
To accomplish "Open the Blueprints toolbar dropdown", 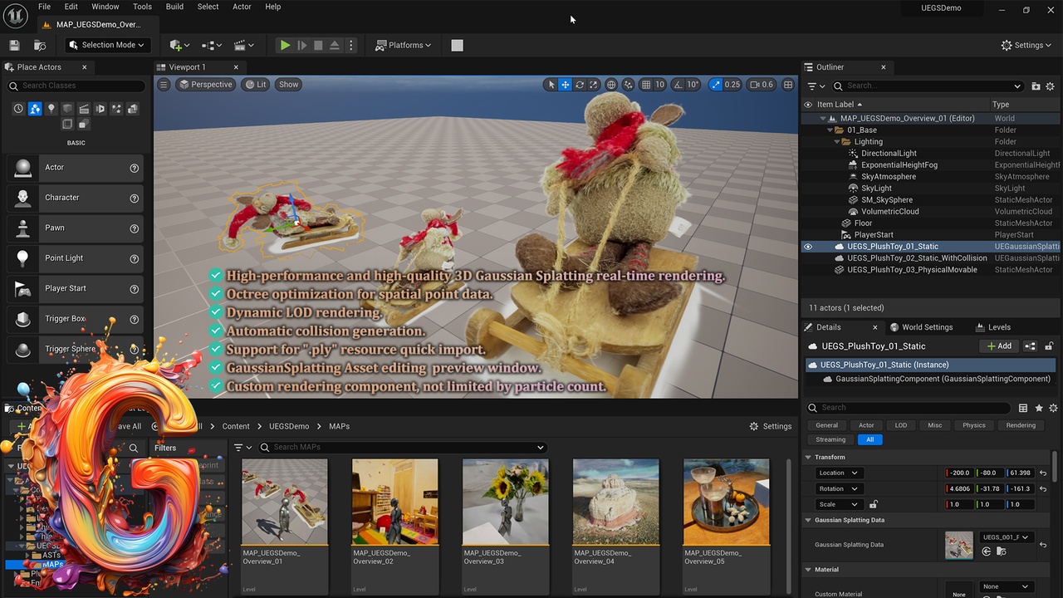I will tap(212, 45).
